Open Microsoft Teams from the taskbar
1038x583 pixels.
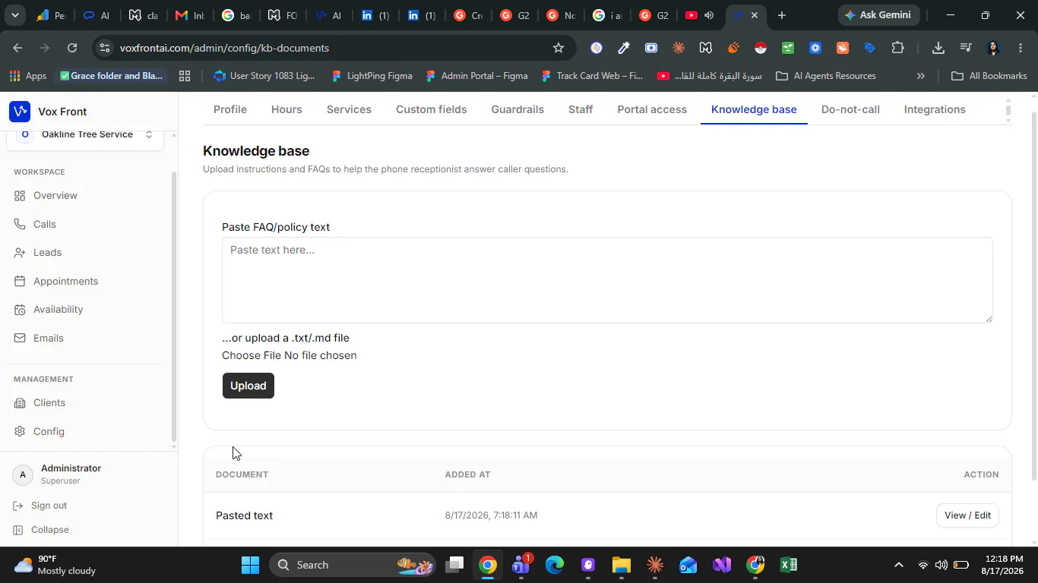point(521,565)
